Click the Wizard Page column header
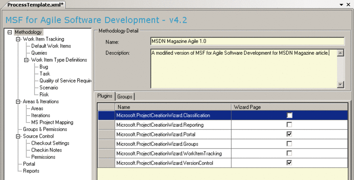Screen dimensions: 354x180 pos(289,107)
